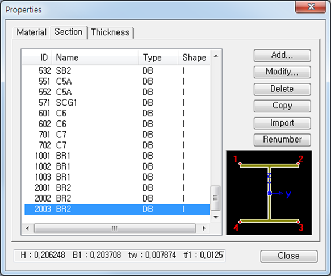Delete the selected section

[282, 89]
